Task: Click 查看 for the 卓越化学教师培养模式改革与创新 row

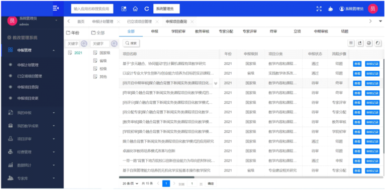Action: coord(357,151)
